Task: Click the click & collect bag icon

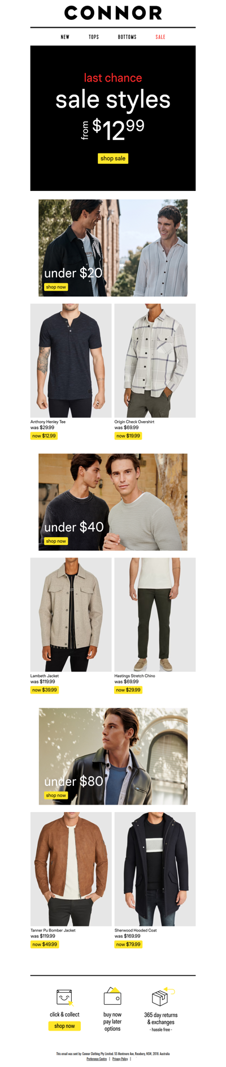Action: point(64,997)
